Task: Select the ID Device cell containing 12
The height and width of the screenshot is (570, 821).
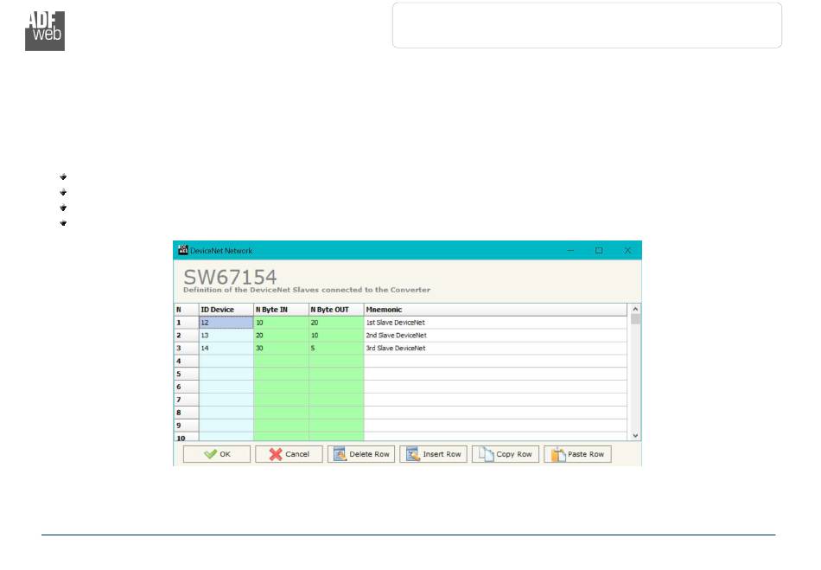Action: [226, 323]
